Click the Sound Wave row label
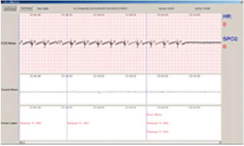 [x=9, y=90]
